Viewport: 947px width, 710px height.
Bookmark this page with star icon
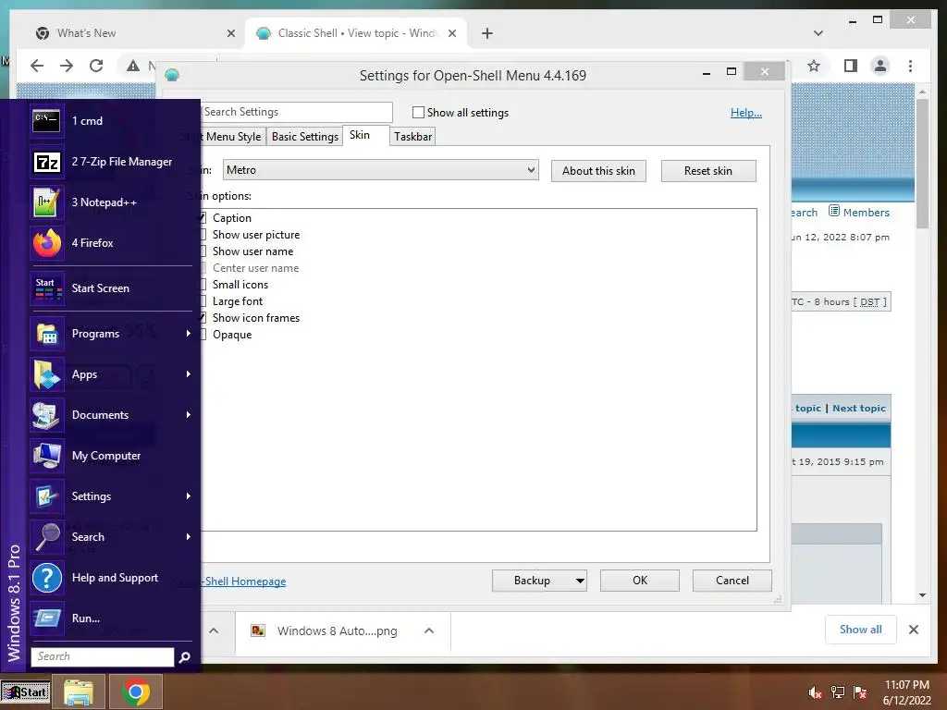click(x=814, y=66)
